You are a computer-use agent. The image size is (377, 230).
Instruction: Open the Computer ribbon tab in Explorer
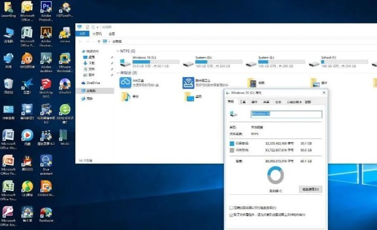click(x=97, y=34)
